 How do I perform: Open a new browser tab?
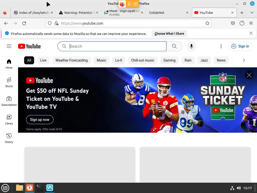242,13
